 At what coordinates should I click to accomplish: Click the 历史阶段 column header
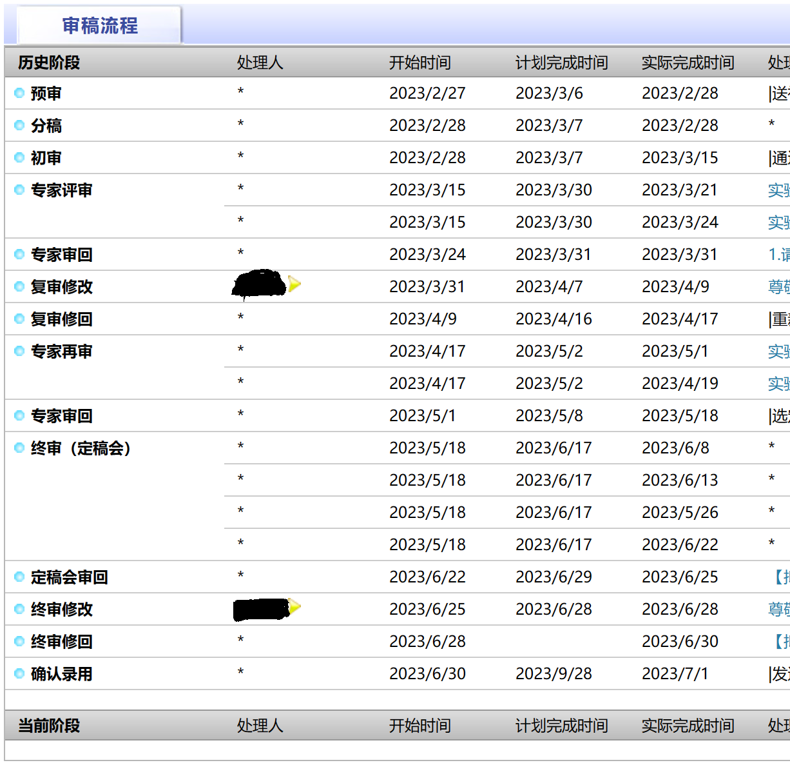click(x=49, y=63)
